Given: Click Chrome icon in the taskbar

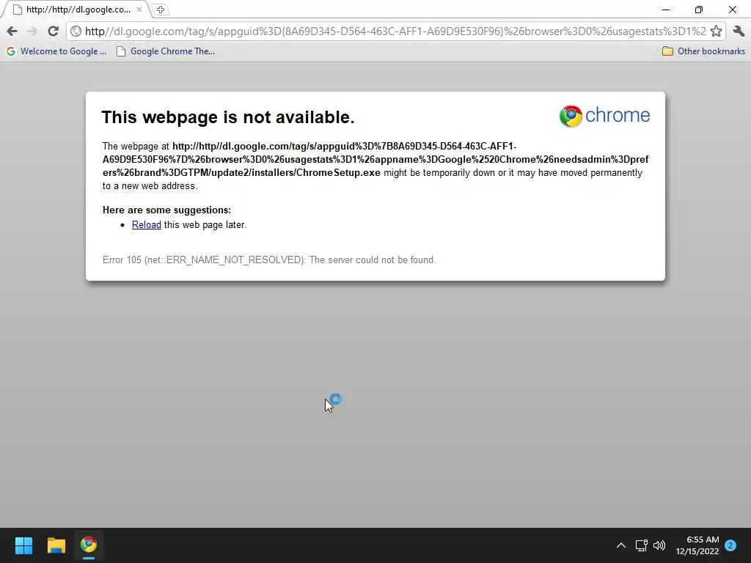Looking at the screenshot, I should (89, 545).
